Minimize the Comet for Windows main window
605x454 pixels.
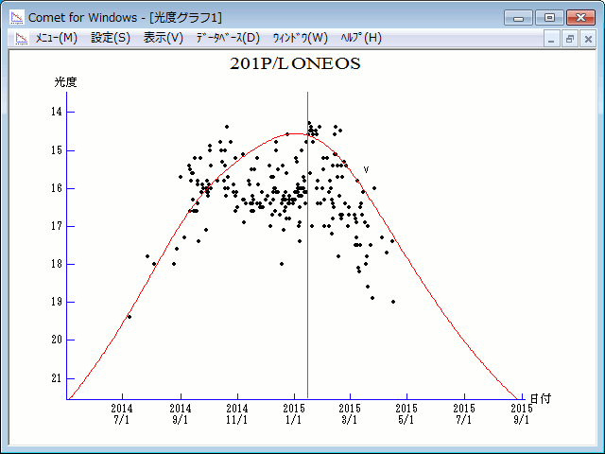pyautogui.click(x=520, y=17)
